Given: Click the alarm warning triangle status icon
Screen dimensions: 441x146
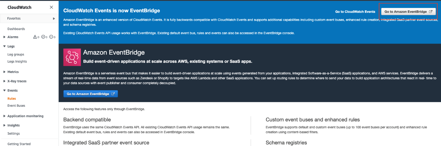Looking at the screenshot, I should (35, 37).
